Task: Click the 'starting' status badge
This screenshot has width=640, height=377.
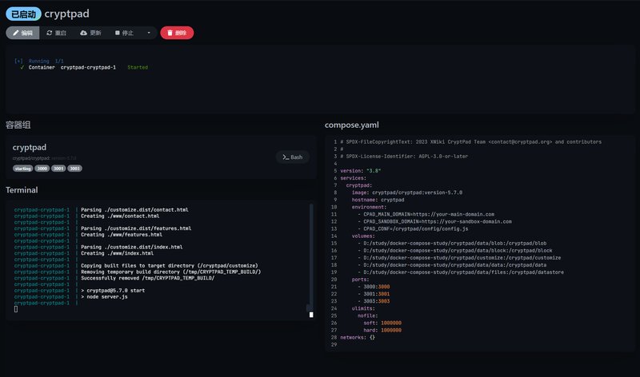Action: coord(23,169)
